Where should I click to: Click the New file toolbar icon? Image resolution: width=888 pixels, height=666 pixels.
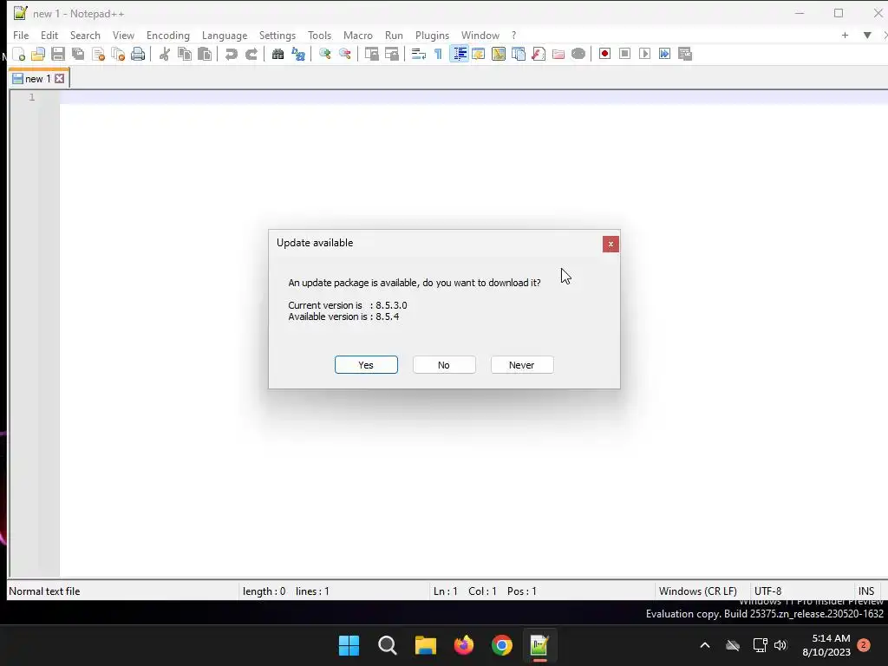click(19, 54)
